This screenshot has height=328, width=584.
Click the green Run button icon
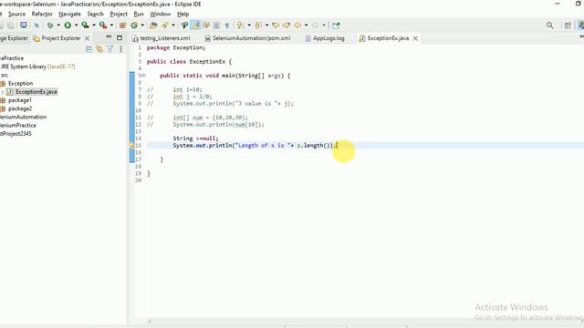click(x=68, y=26)
